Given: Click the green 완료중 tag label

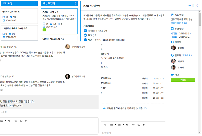Looking at the screenshot, I should (x=183, y=80).
